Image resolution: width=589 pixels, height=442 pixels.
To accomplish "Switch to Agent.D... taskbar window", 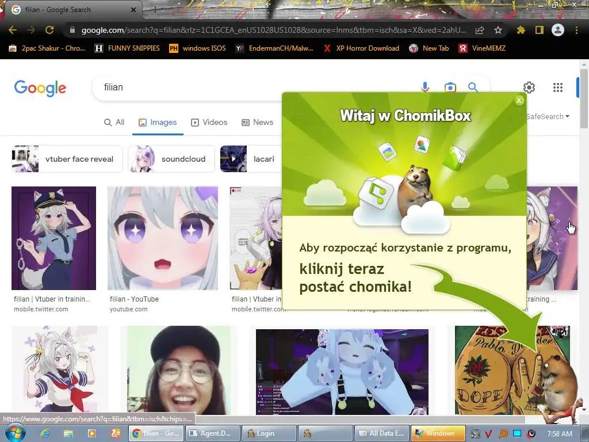I will [x=212, y=433].
